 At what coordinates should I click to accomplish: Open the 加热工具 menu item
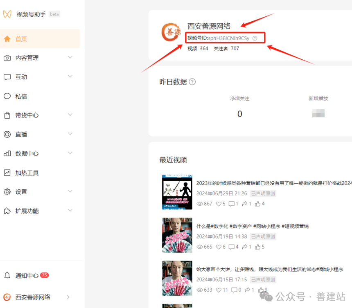click(x=40, y=173)
